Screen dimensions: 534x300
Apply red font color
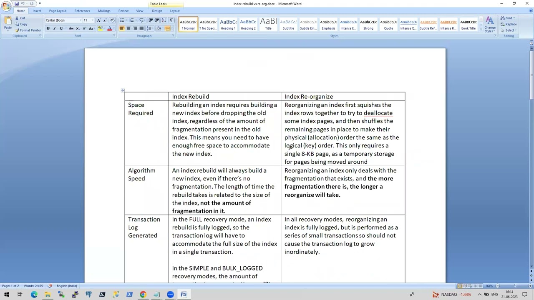click(109, 28)
